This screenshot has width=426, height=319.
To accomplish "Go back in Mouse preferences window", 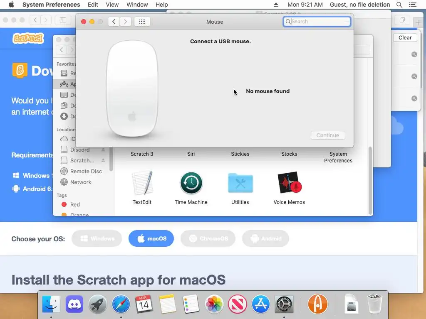I will click(114, 22).
